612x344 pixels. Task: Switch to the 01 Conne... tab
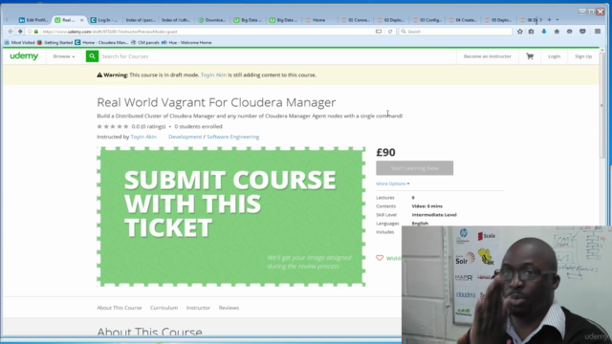click(x=356, y=20)
